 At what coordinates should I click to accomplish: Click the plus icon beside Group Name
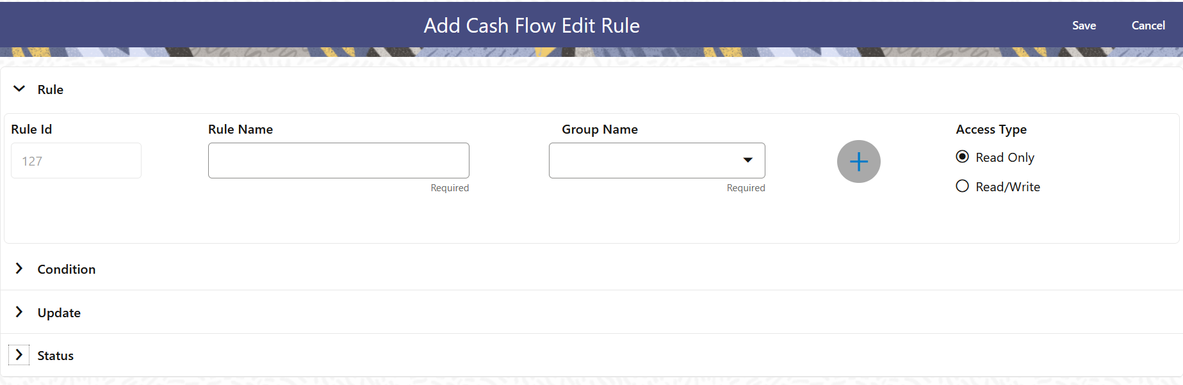click(x=858, y=161)
